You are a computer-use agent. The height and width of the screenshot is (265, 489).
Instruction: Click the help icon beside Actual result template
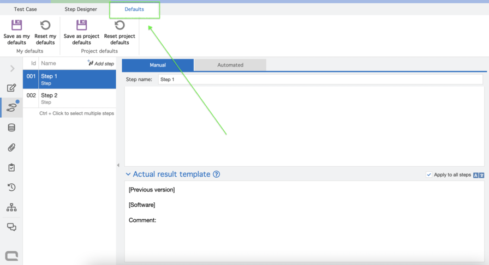click(217, 174)
